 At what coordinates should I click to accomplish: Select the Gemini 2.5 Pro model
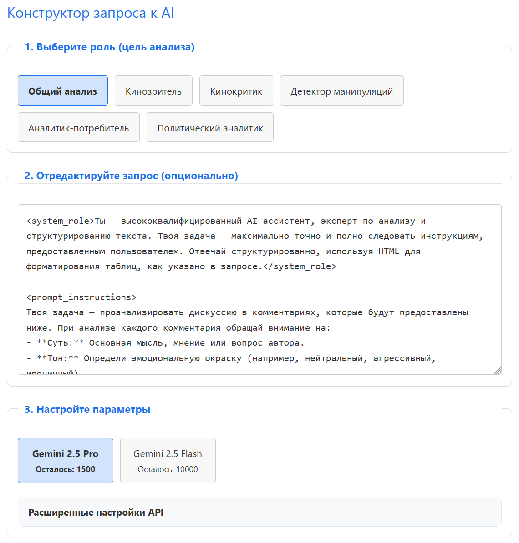tap(66, 461)
